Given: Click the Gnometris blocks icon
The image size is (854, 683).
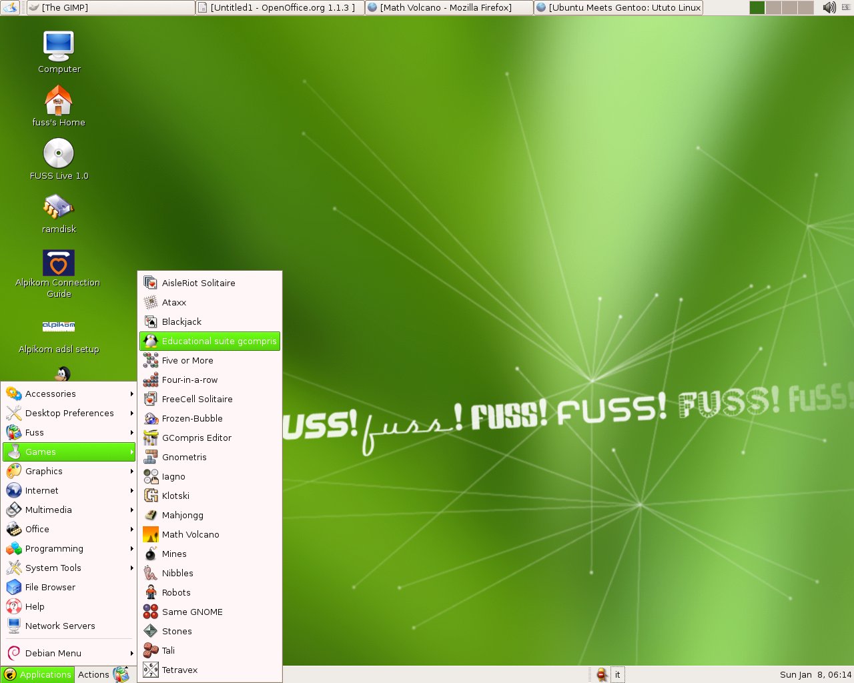Looking at the screenshot, I should point(151,457).
